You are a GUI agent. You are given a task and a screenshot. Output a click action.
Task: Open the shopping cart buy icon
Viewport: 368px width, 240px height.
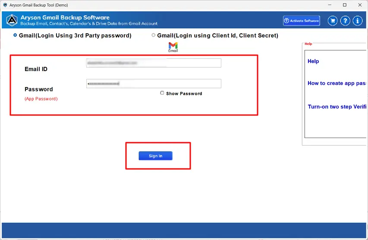(x=333, y=21)
